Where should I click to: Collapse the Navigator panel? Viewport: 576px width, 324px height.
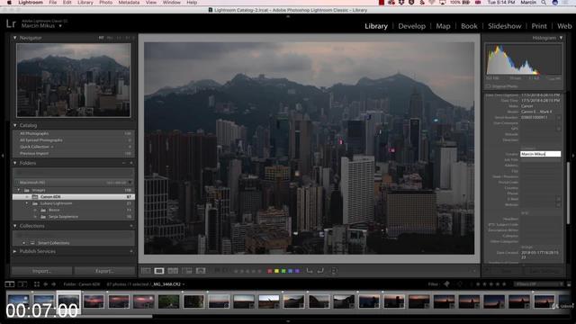15,38
